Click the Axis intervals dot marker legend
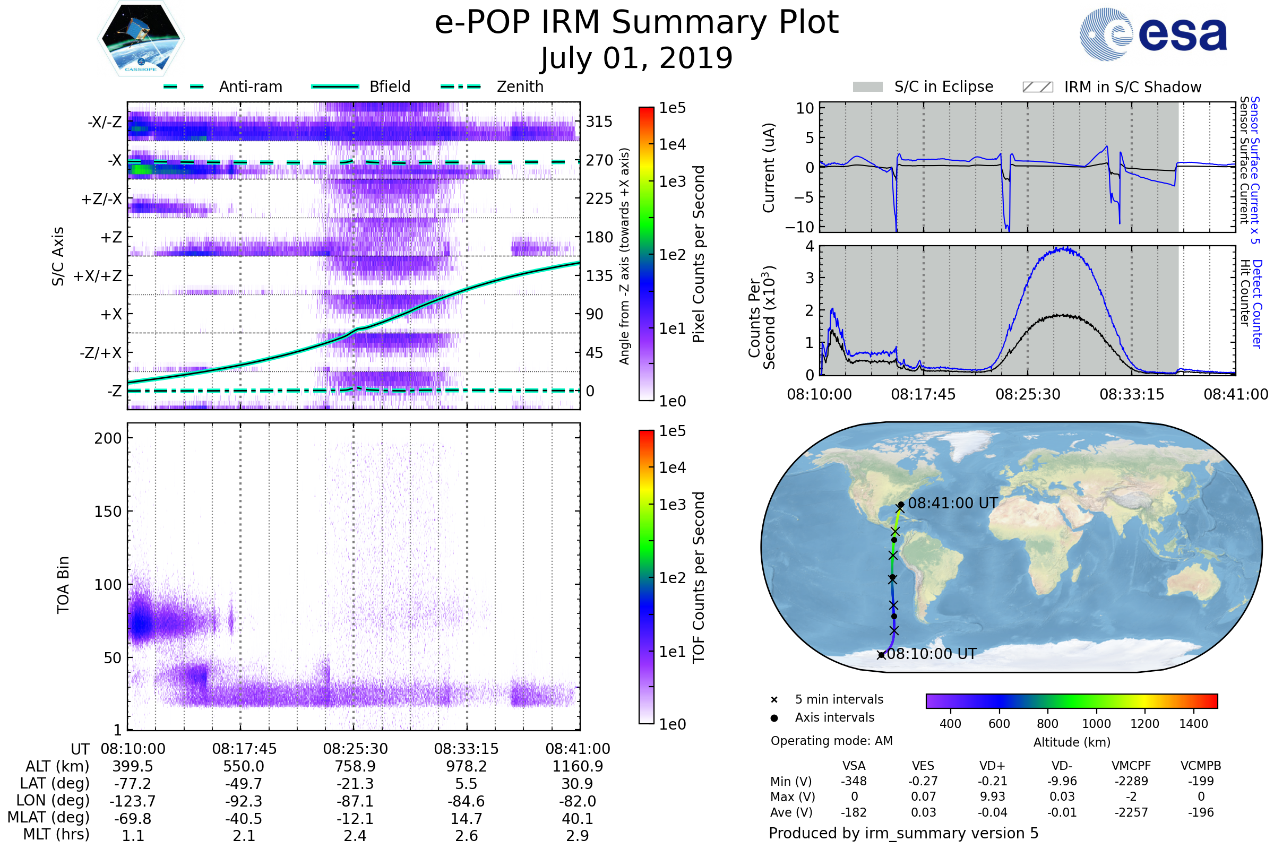This screenshot has height=849, width=1274. [x=774, y=718]
